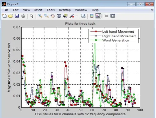Click the y-axis tick label 0.04
This screenshot has height=118, width=156.
coord(17,61)
